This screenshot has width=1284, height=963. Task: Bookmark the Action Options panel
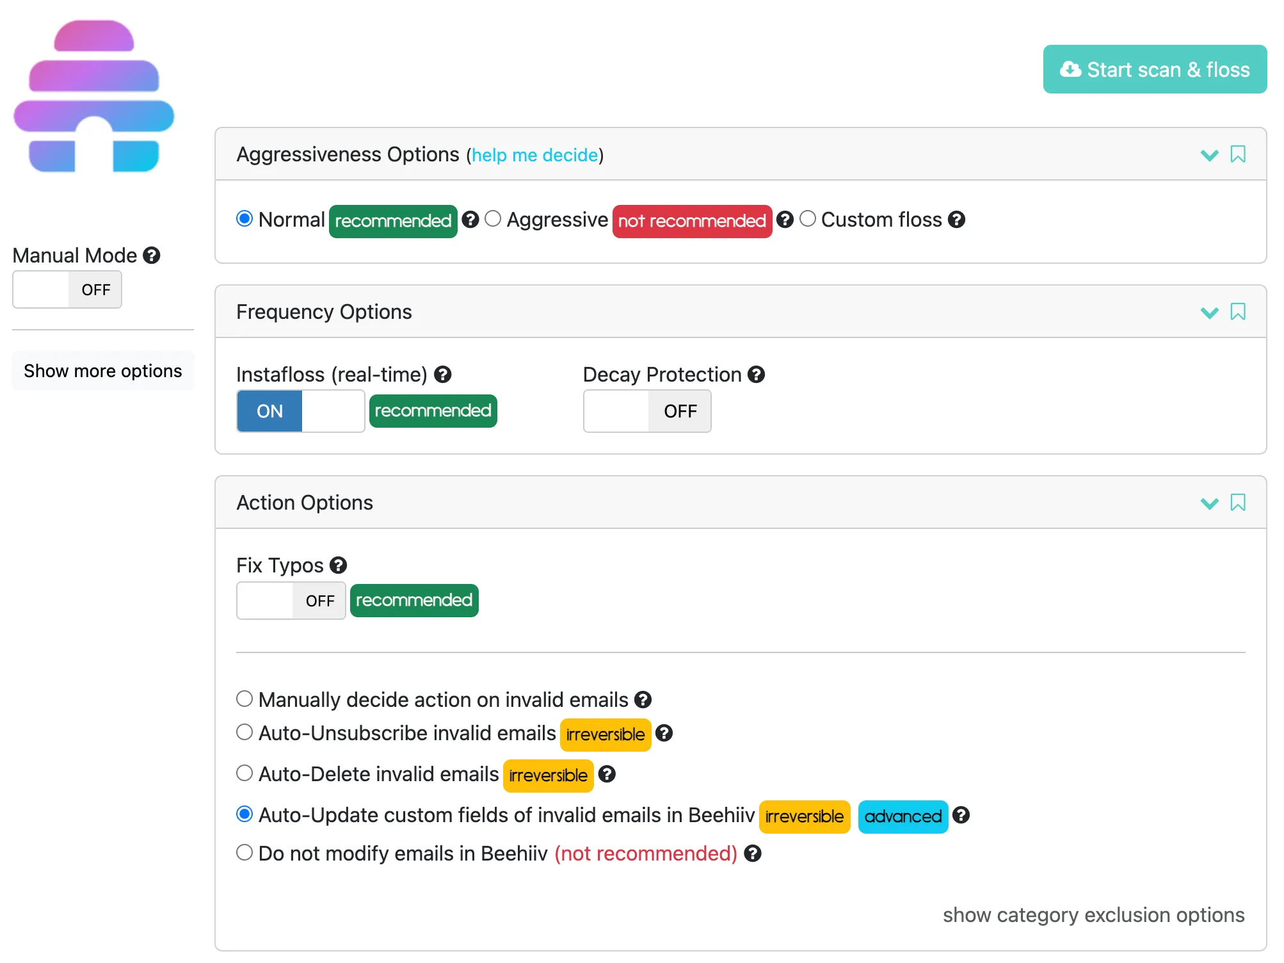(x=1238, y=503)
